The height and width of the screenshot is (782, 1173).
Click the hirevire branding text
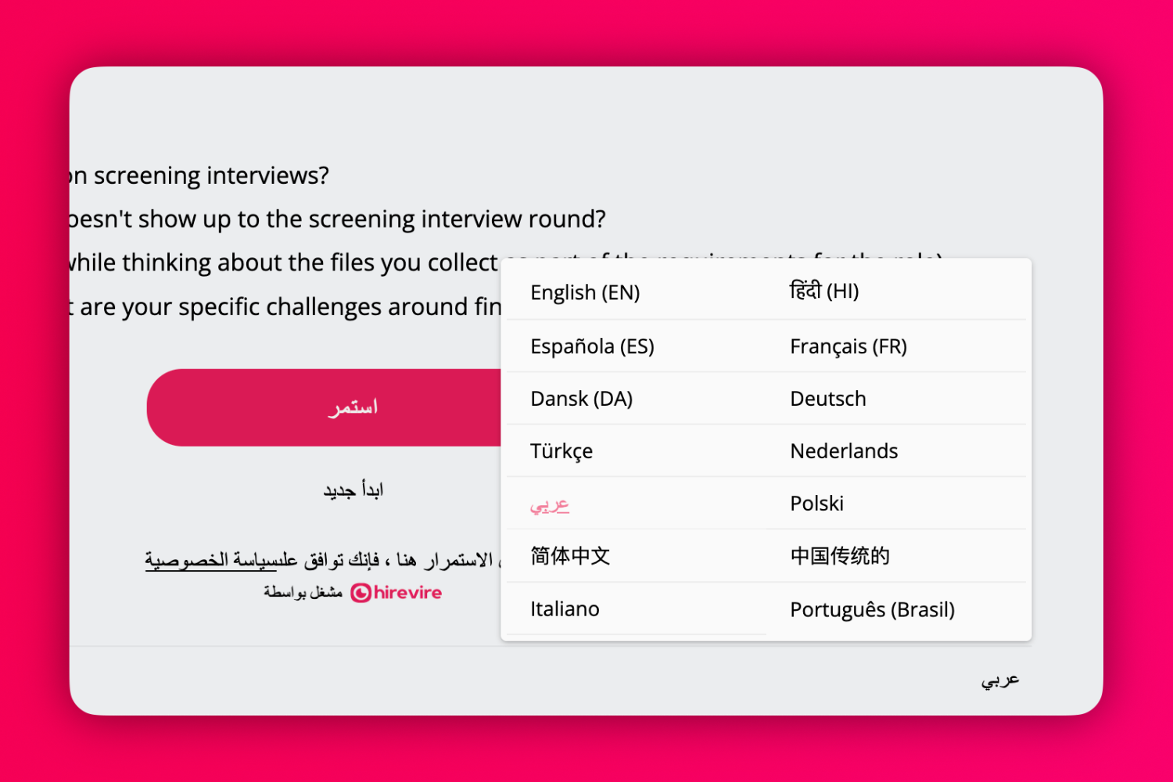tap(407, 593)
